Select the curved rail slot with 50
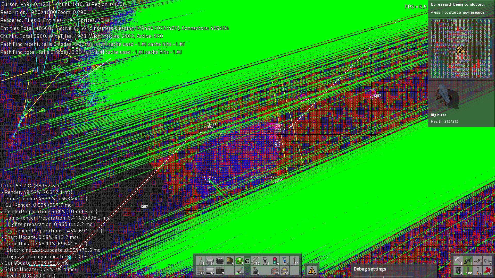Viewport: 495px width, 278px height. tap(255, 261)
